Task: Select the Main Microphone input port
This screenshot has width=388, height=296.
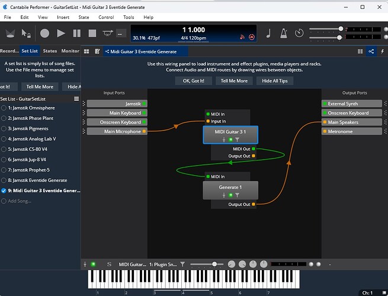Action: click(117, 131)
